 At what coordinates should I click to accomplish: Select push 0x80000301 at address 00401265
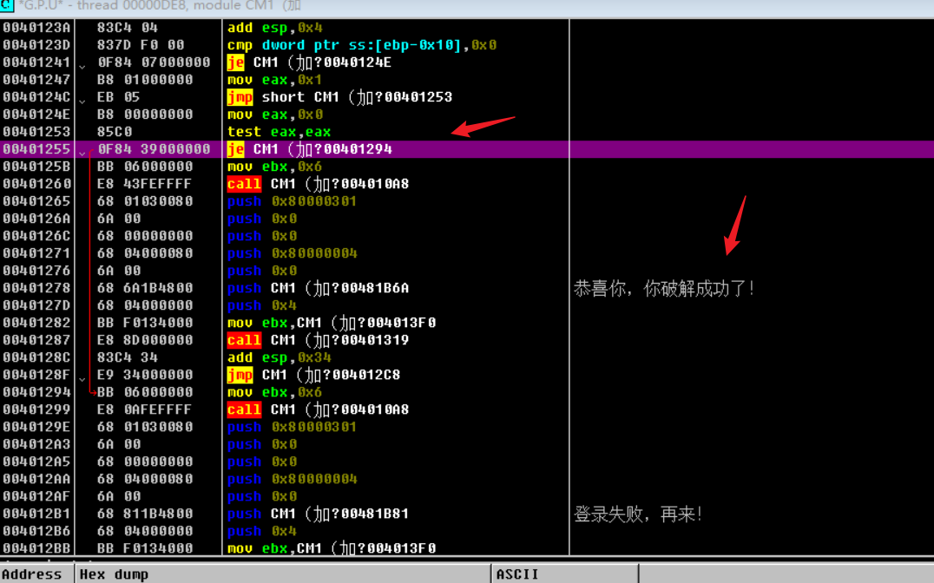292,201
